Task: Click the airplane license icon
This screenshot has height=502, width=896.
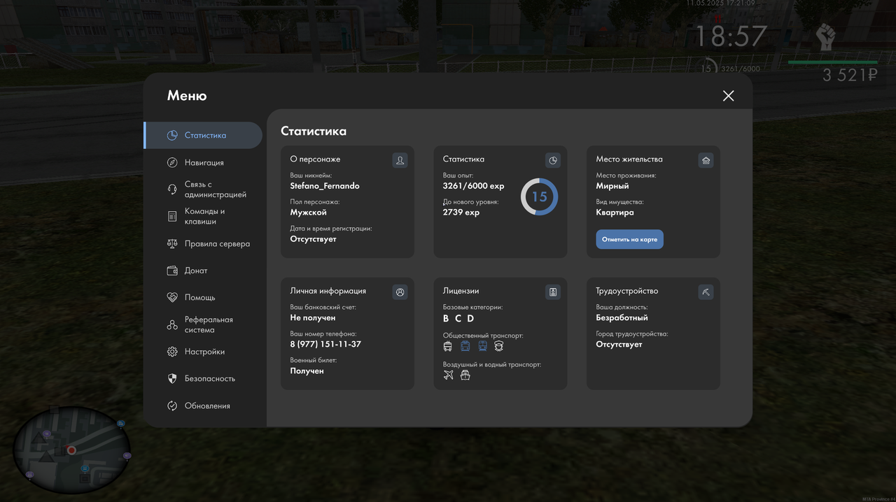Action: click(x=449, y=375)
